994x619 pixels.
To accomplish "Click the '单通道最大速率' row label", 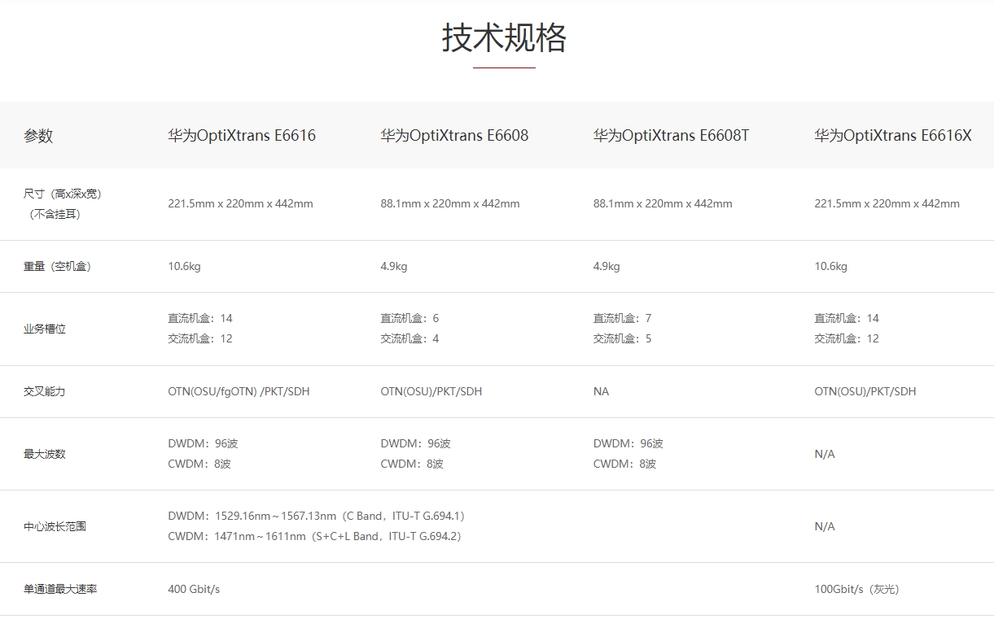I will coord(60,590).
